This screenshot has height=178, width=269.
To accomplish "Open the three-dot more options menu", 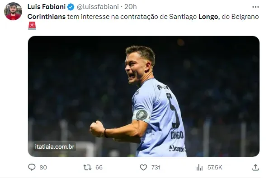I will pos(255,7).
